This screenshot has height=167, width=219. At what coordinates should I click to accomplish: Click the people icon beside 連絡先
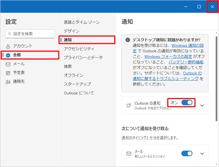[8, 82]
